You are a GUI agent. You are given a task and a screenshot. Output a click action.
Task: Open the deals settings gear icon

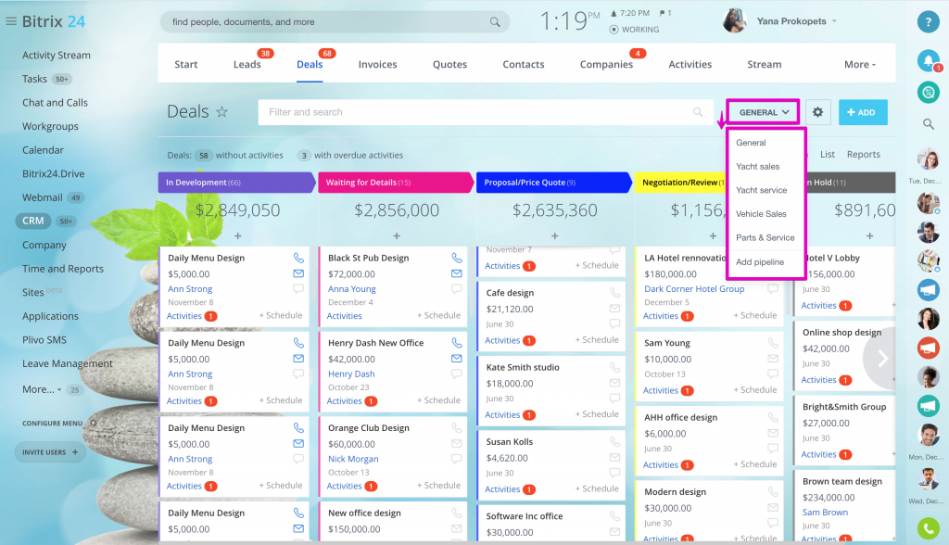point(817,112)
